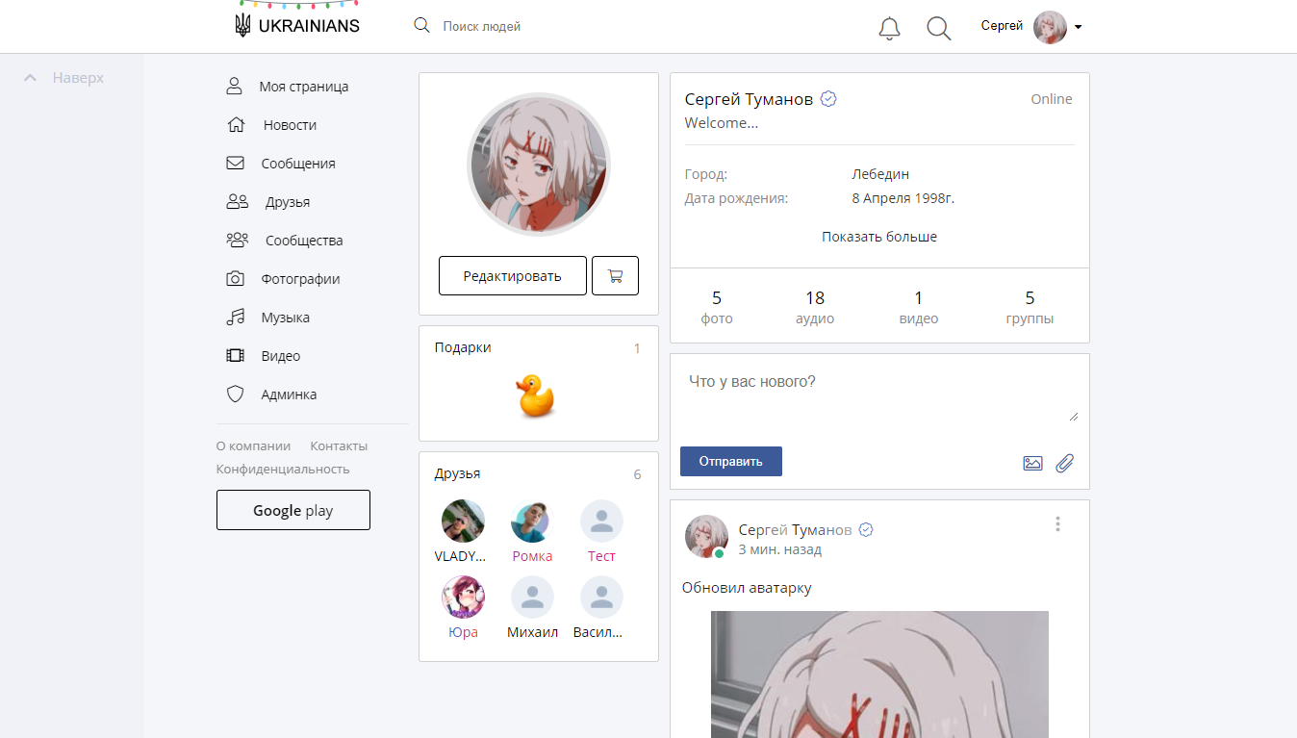The width and height of the screenshot is (1297, 738).
Task: Expand the Сергей account dropdown arrow
Action: click(x=1078, y=27)
